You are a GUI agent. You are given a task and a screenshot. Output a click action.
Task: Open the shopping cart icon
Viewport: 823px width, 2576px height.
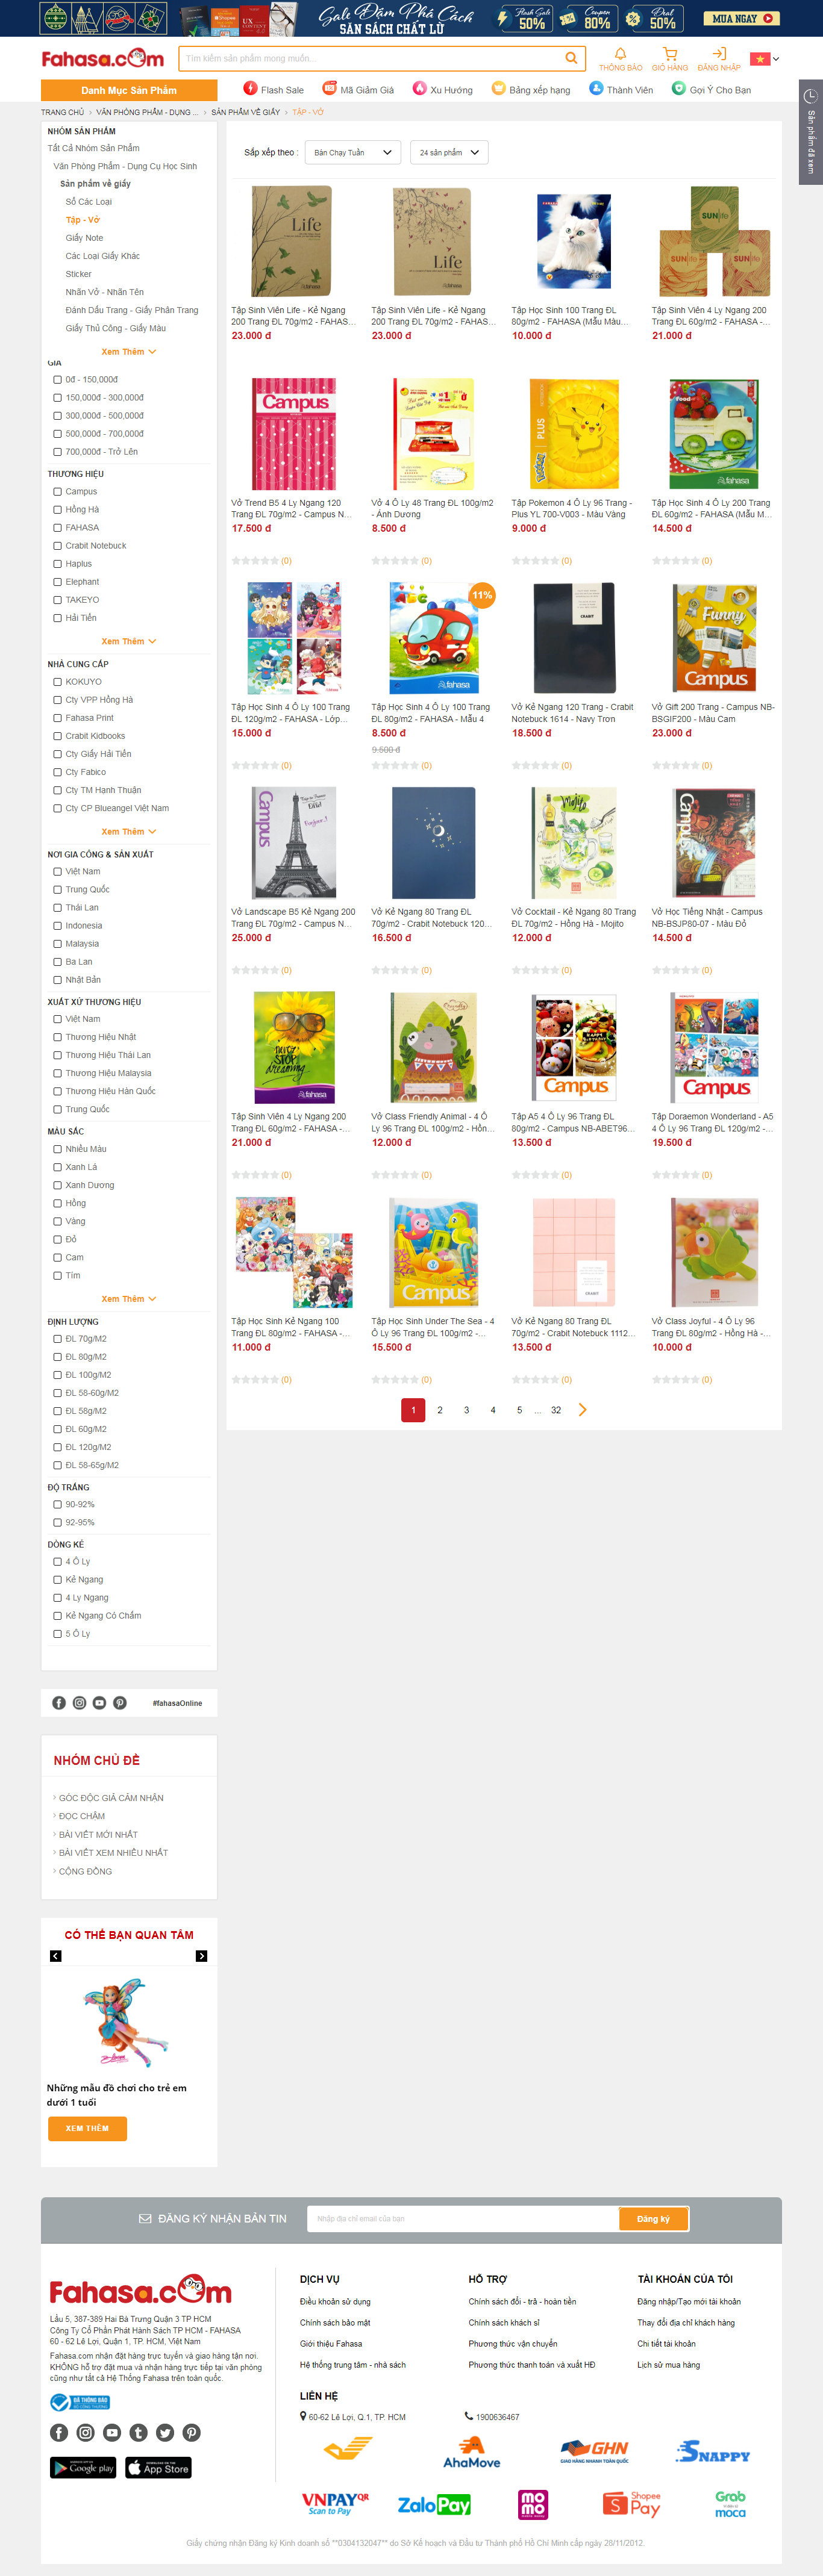coord(670,54)
